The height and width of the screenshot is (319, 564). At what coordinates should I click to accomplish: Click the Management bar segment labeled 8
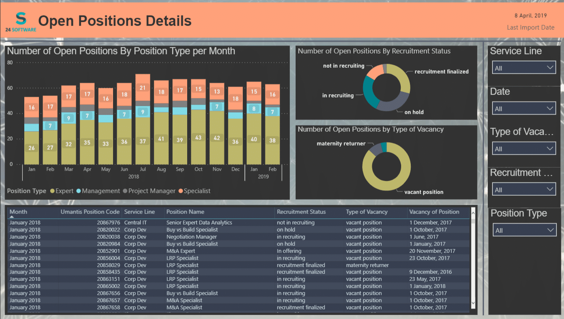click(254, 109)
